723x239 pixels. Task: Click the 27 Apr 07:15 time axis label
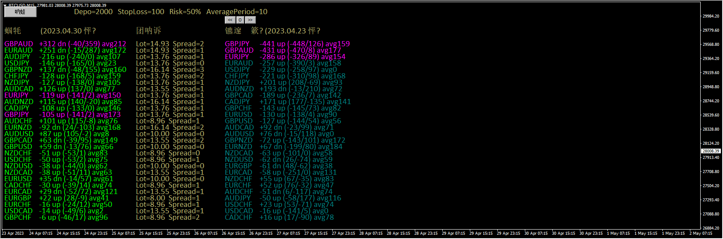point(288,233)
